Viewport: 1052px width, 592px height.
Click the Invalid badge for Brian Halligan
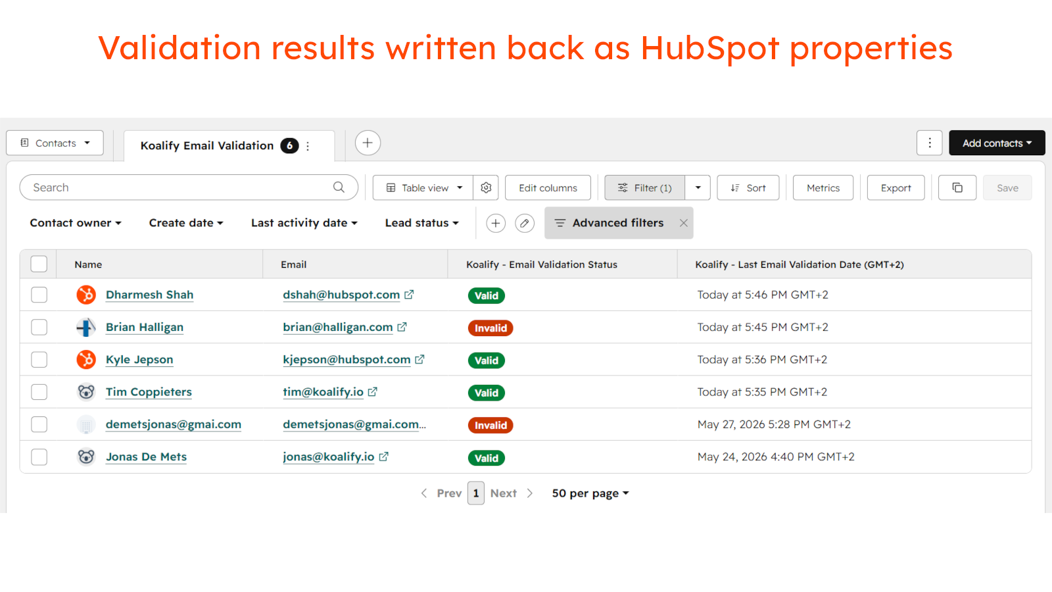coord(490,328)
